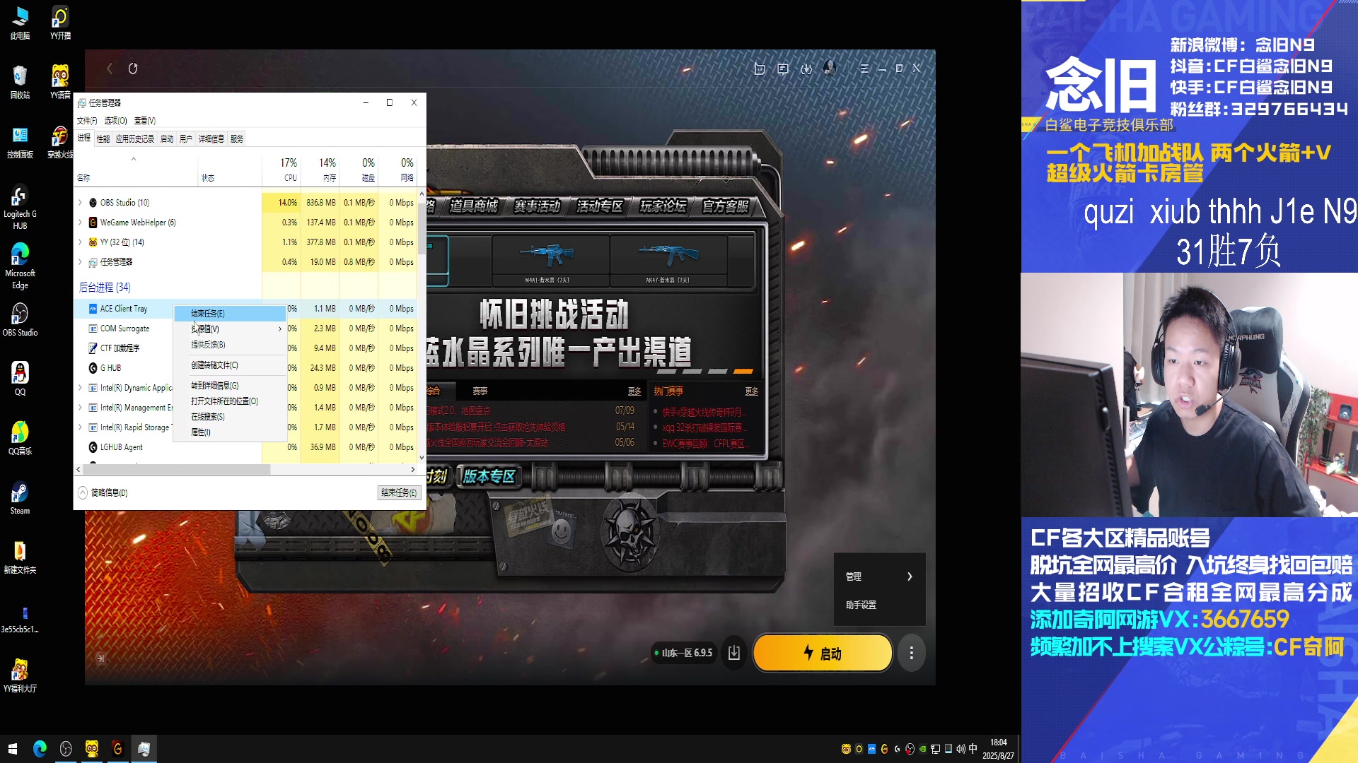Open the download manager icon in WeGame
This screenshot has height=763, width=1358.
(806, 69)
